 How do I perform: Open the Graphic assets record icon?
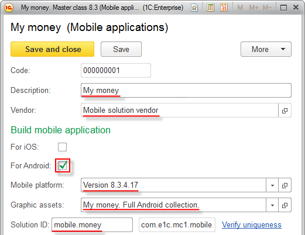[x=285, y=205]
